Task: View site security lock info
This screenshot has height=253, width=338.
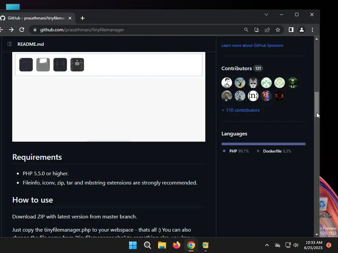Action: coord(35,30)
